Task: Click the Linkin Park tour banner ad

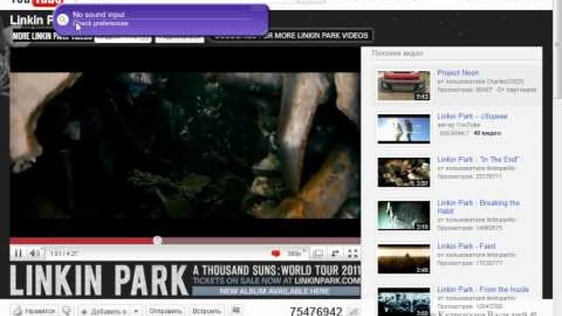Action: pyautogui.click(x=185, y=280)
